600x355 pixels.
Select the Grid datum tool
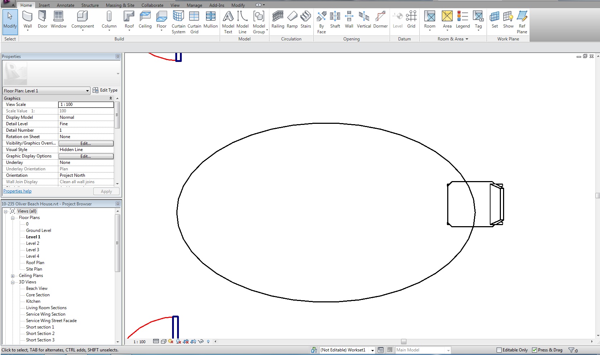(411, 20)
